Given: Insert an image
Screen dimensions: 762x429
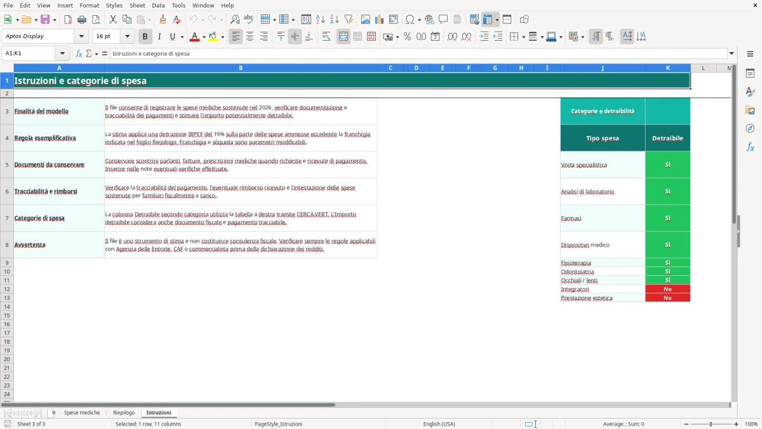Looking at the screenshot, I should pyautogui.click(x=366, y=20).
